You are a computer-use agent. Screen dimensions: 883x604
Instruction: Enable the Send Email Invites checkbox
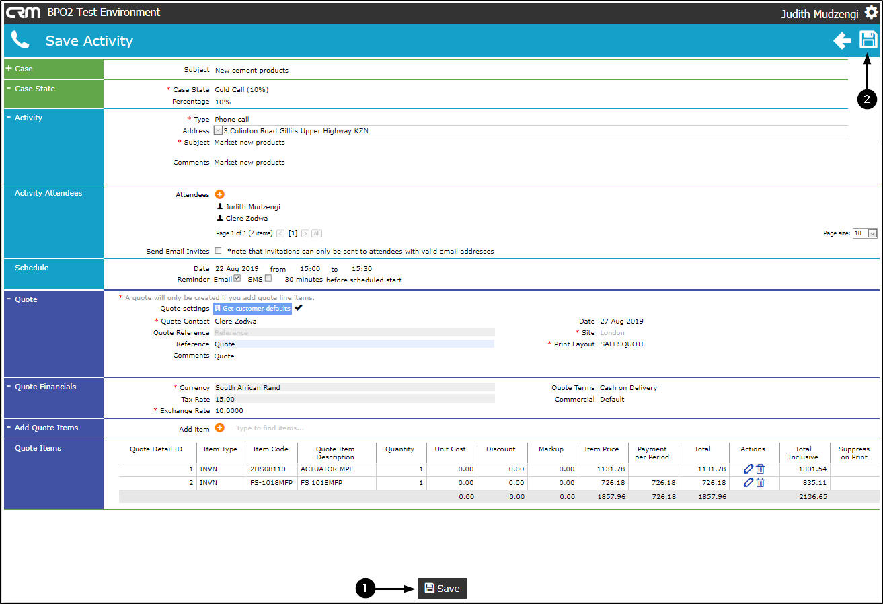pyautogui.click(x=218, y=250)
